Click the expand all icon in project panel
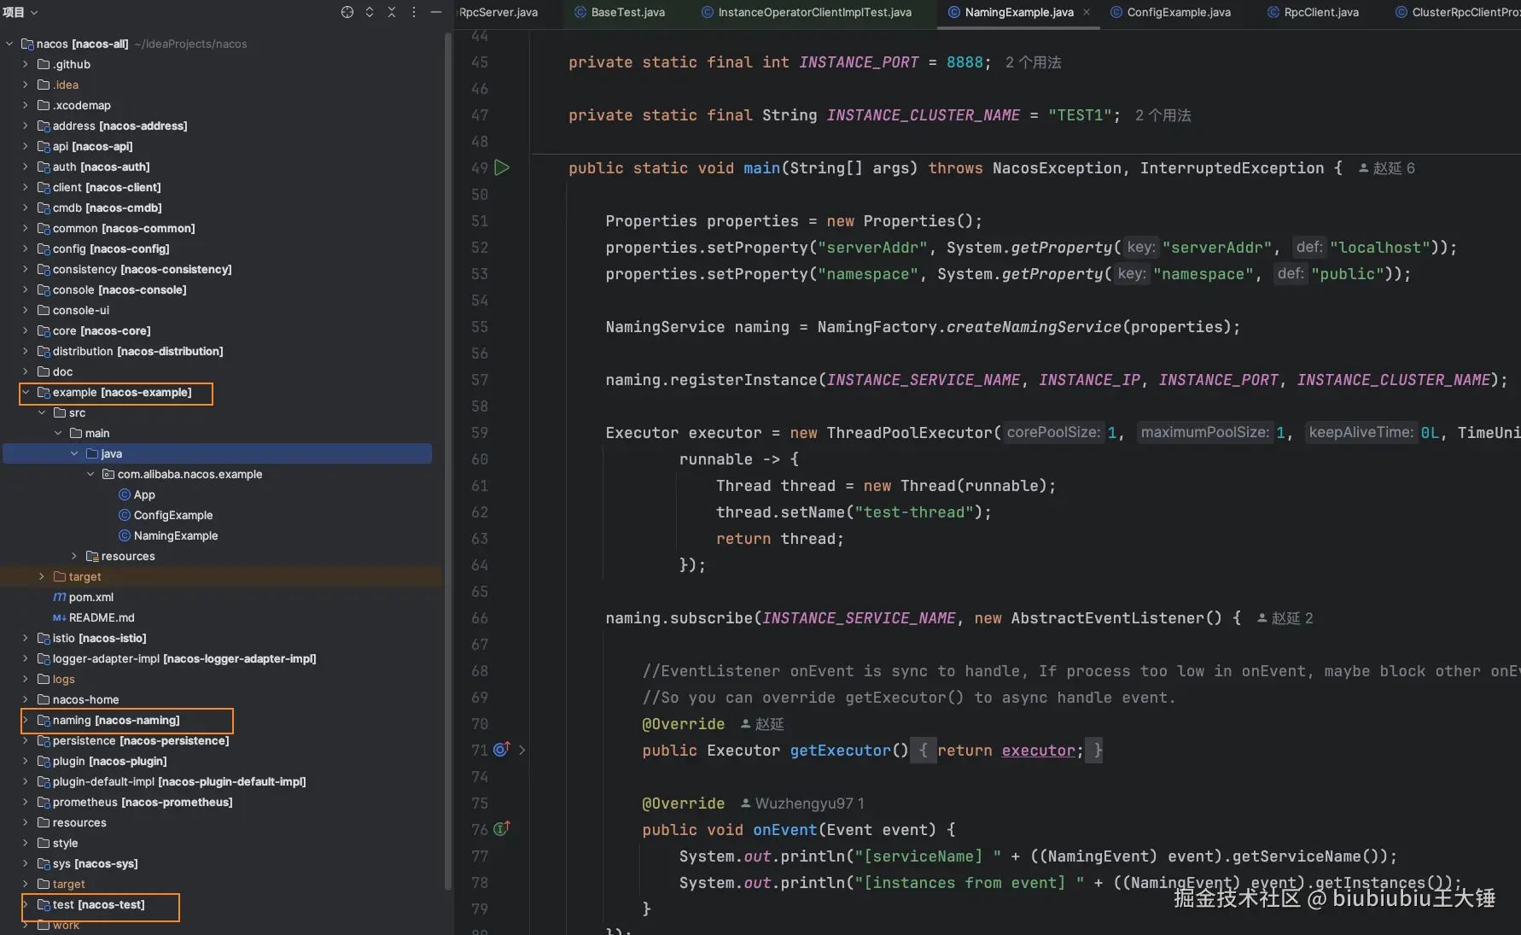Viewport: 1521px width, 935px height. coord(370,12)
